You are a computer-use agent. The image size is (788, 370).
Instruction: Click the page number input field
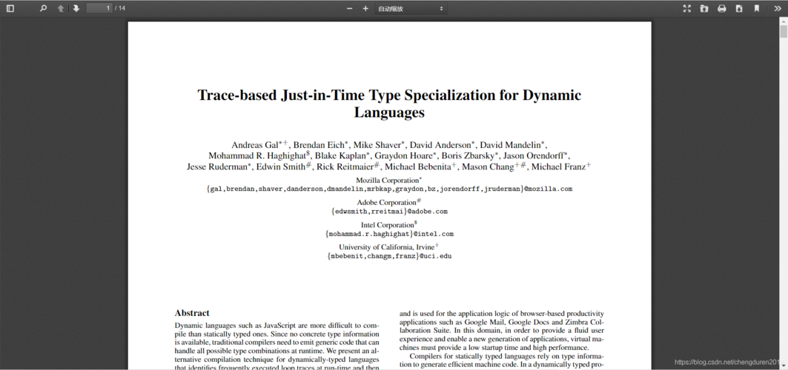99,9
